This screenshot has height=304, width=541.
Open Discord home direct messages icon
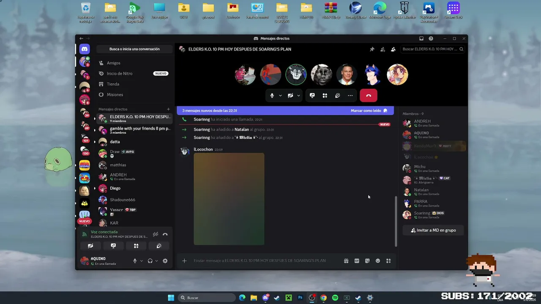[x=85, y=49]
